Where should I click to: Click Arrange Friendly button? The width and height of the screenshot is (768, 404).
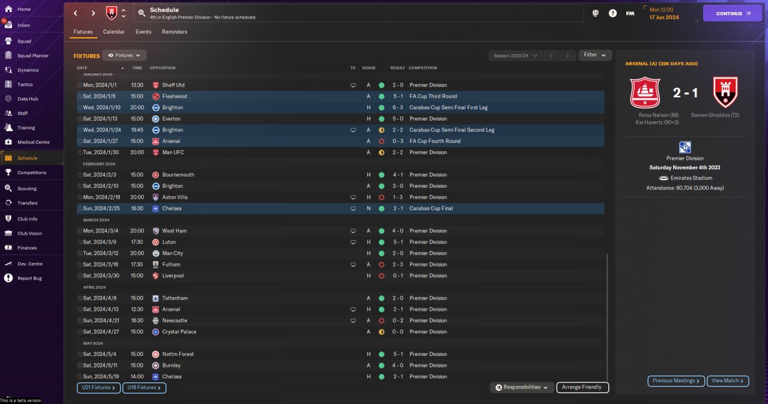click(583, 387)
